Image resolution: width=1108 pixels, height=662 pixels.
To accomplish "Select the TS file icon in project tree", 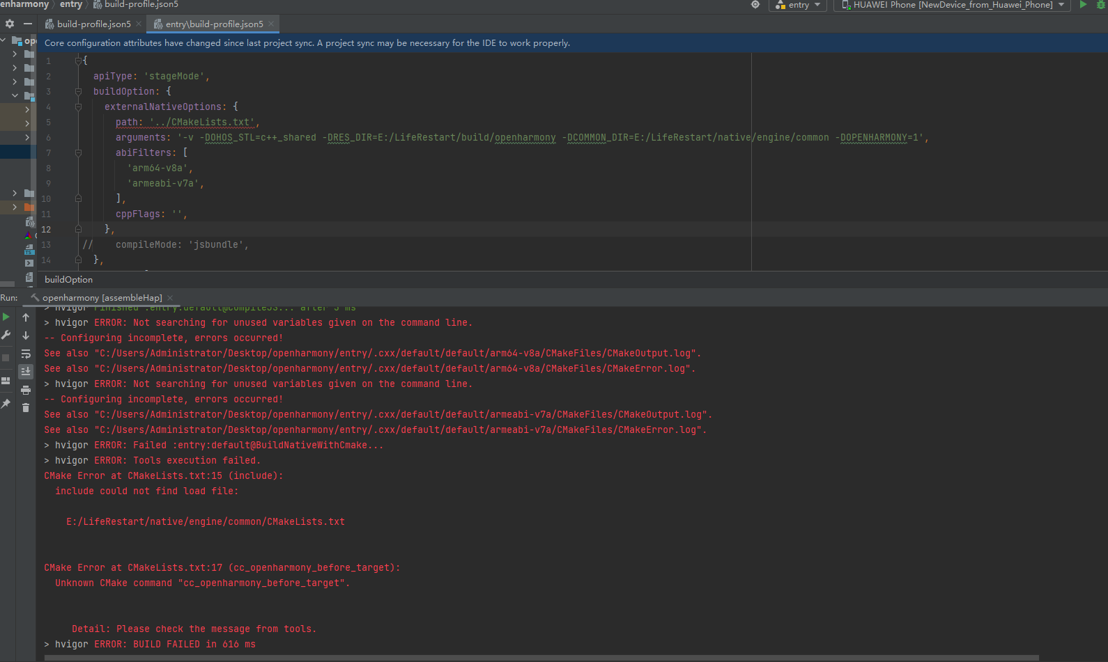I will point(29,250).
